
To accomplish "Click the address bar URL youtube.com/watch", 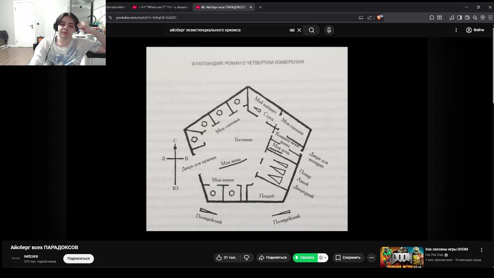I will pyautogui.click(x=146, y=17).
